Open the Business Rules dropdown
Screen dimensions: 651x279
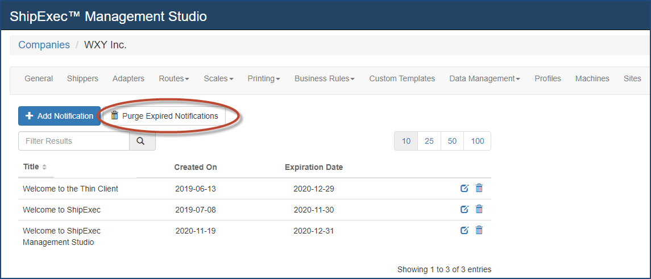point(324,78)
